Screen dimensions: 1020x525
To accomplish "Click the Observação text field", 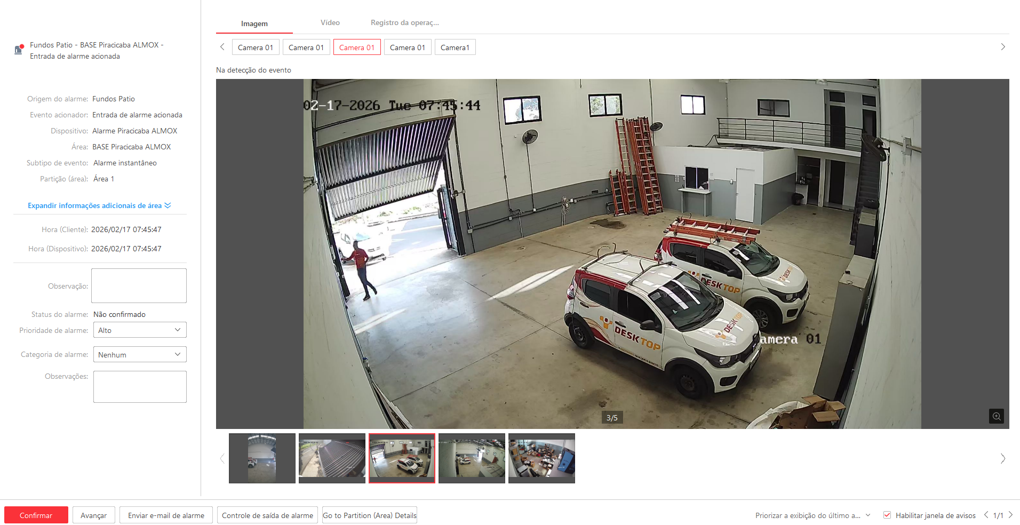I will tap(139, 286).
